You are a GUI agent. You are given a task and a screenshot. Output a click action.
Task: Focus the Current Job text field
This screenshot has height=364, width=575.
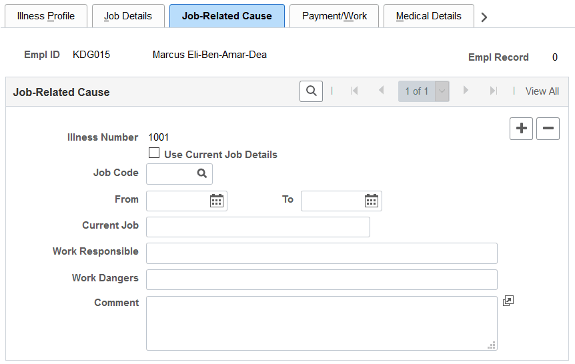pos(258,227)
